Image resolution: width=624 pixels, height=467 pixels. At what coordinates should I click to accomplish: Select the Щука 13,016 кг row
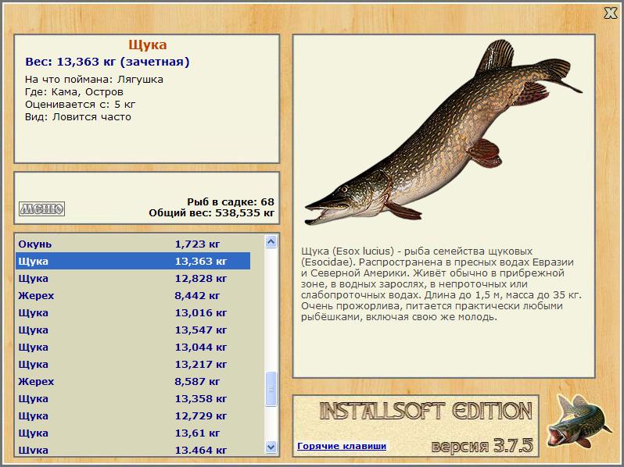(133, 313)
